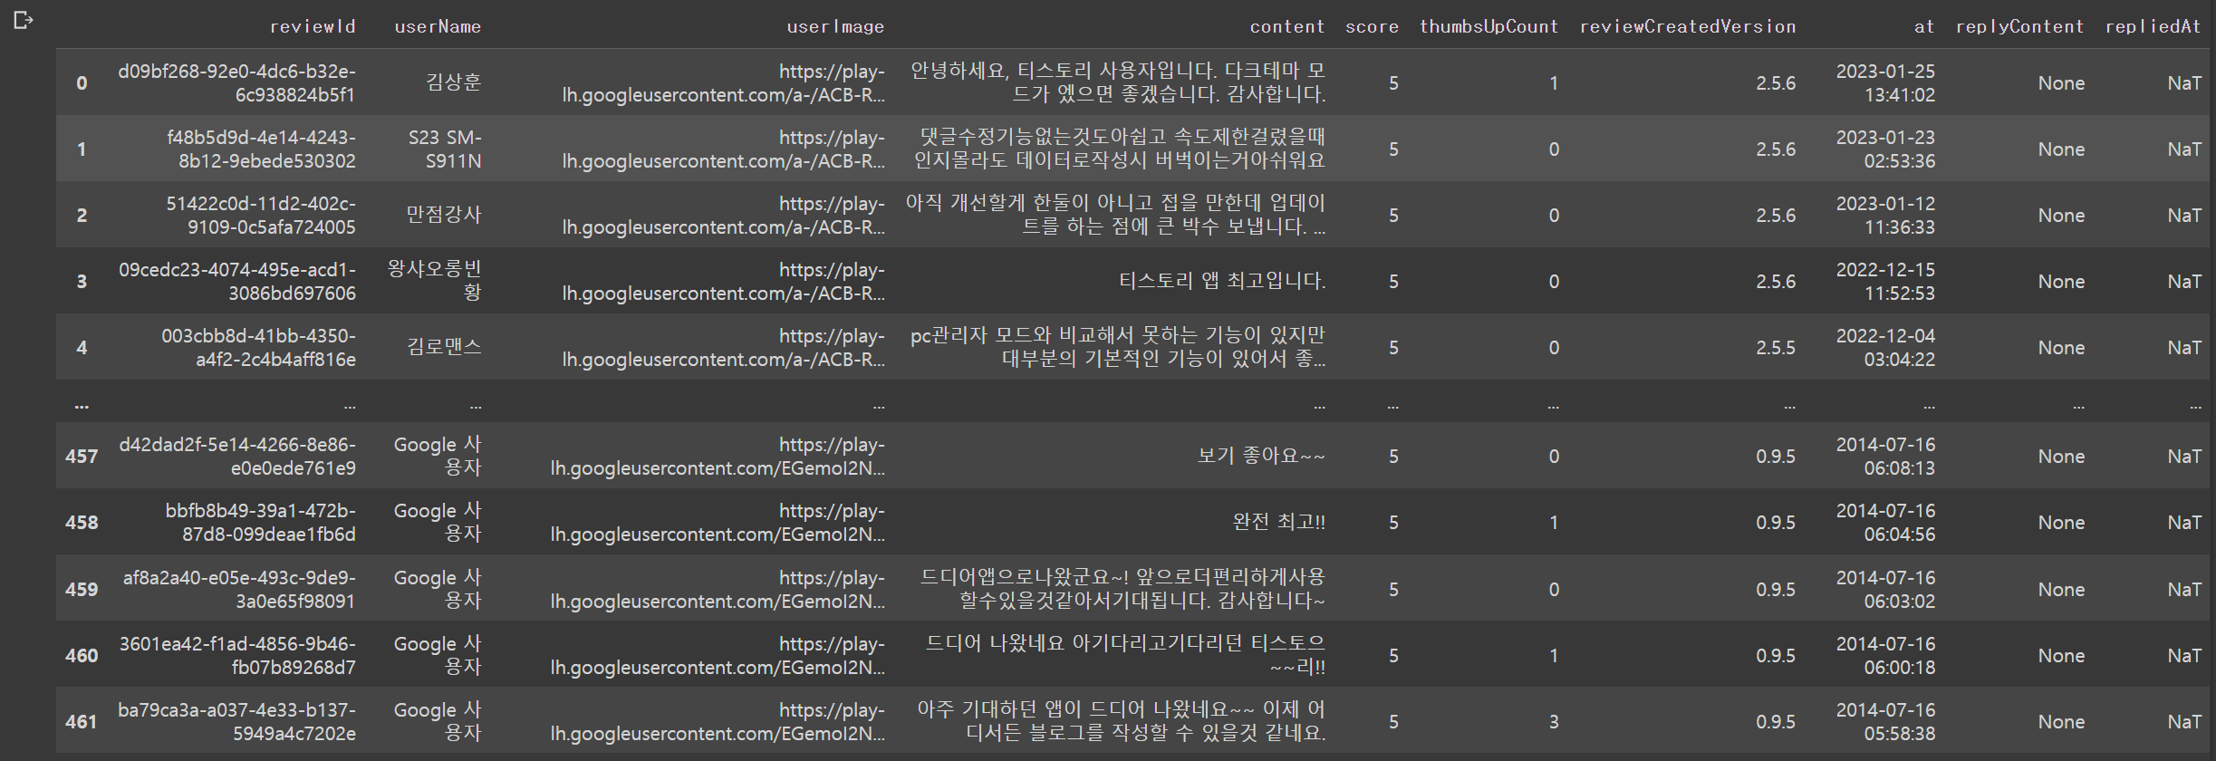The width and height of the screenshot is (2216, 761).
Task: Select the 'at' column header
Action: 1924,26
